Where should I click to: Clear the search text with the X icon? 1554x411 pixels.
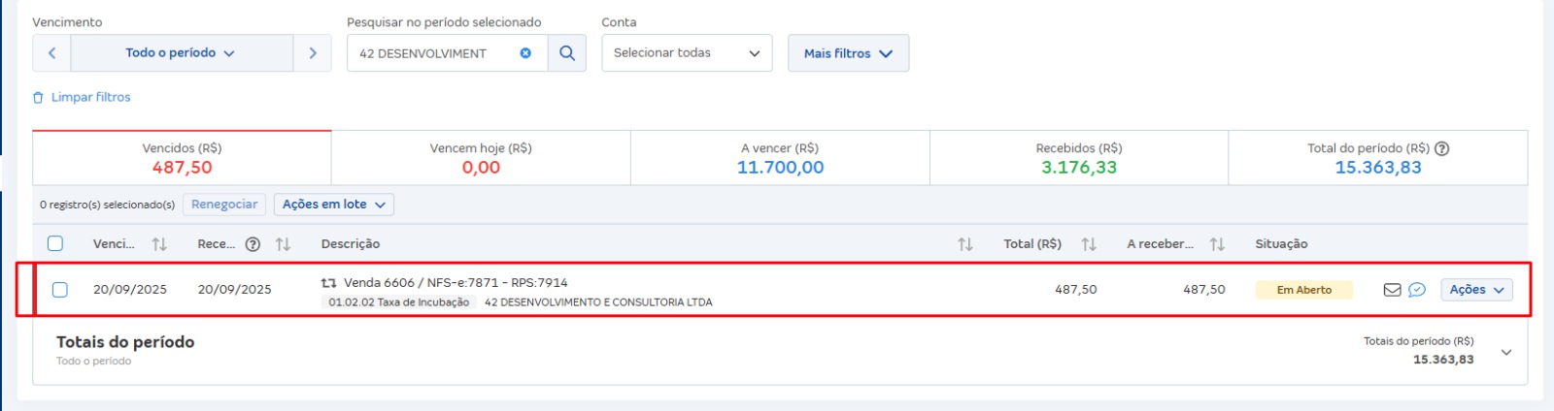point(525,53)
